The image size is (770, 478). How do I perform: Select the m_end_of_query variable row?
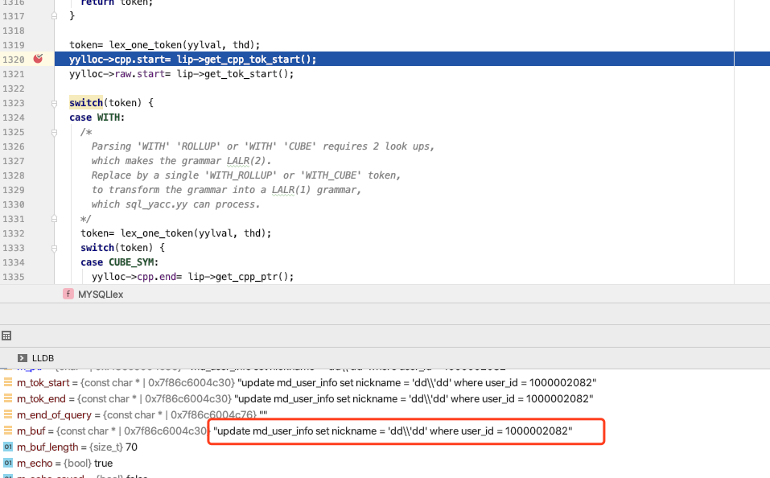[x=385, y=415]
